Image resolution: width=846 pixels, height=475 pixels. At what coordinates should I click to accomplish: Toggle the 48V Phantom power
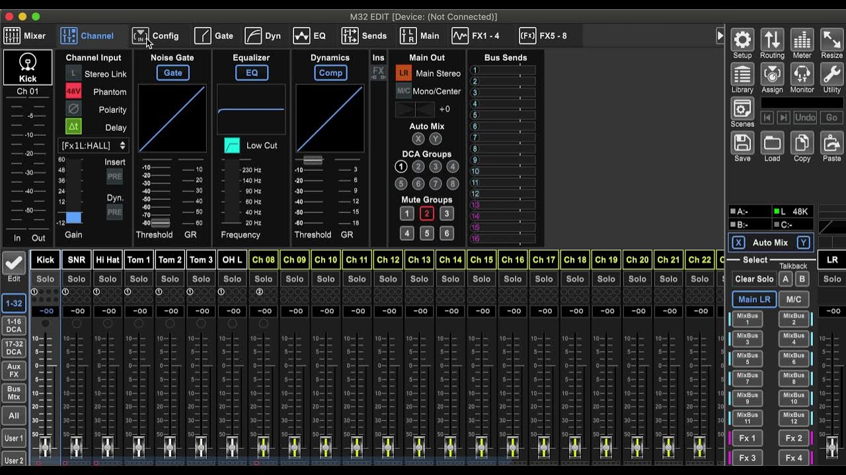tap(73, 92)
